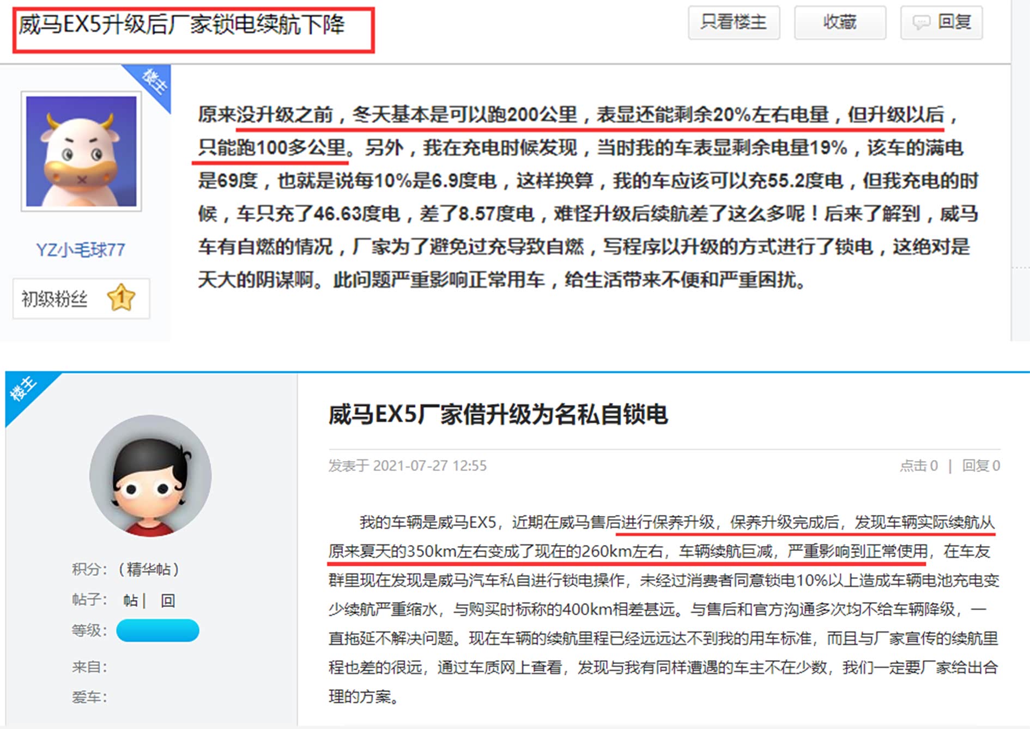1030x729 pixels.
Task: Open the cow avatar of YZ小毛球77
Action: tap(81, 151)
